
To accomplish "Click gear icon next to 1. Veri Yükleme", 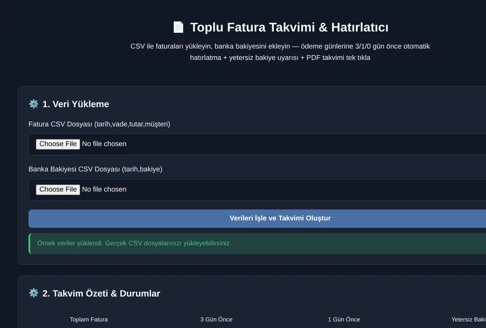I will [34, 104].
